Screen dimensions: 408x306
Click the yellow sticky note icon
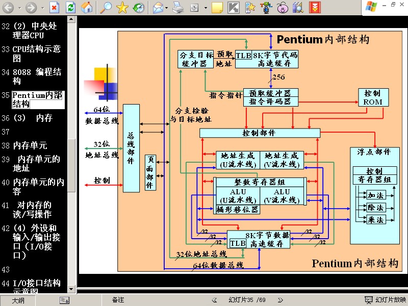(x=217, y=8)
